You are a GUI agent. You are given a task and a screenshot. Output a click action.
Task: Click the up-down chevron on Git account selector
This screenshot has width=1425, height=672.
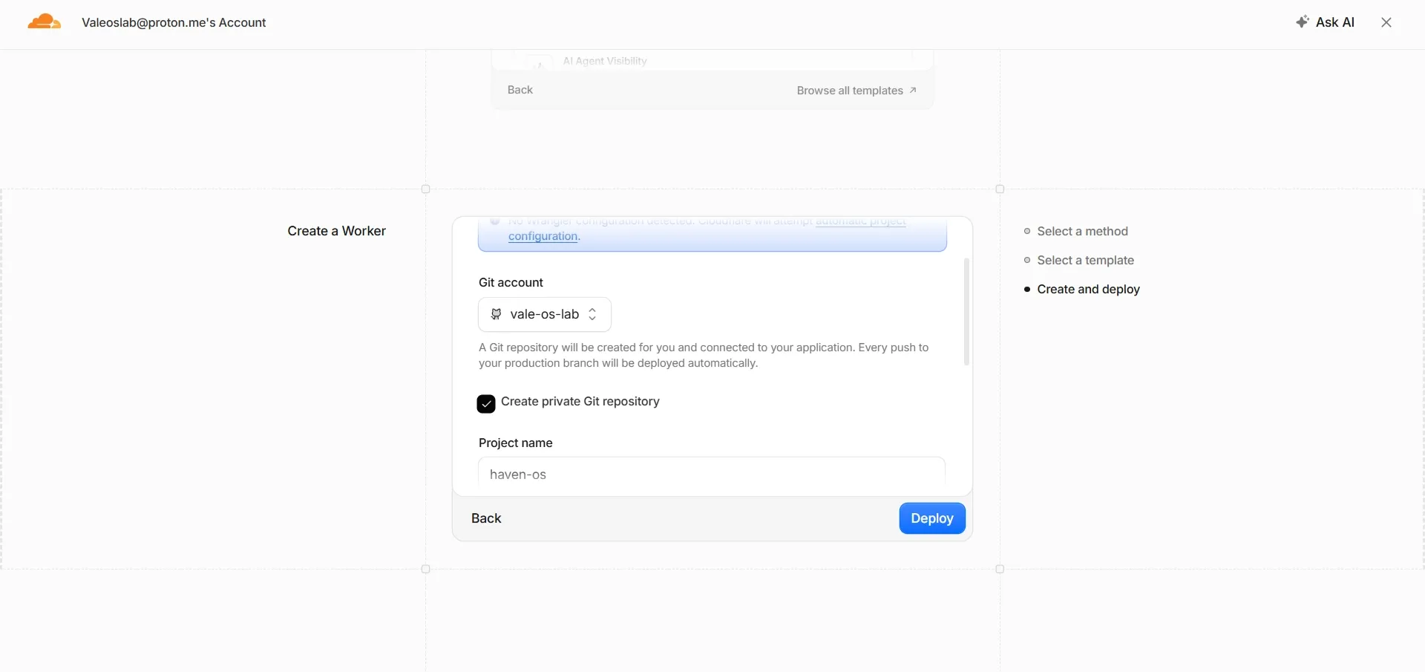[x=592, y=314]
